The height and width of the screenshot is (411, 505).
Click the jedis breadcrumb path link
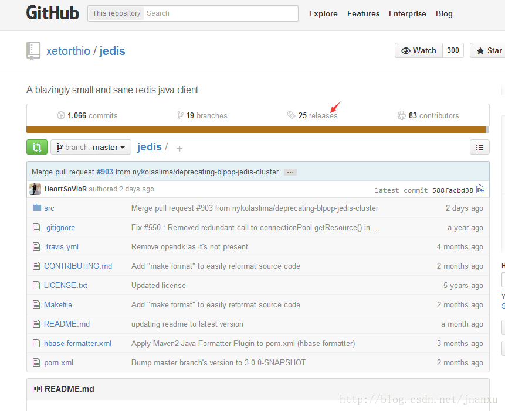[149, 147]
